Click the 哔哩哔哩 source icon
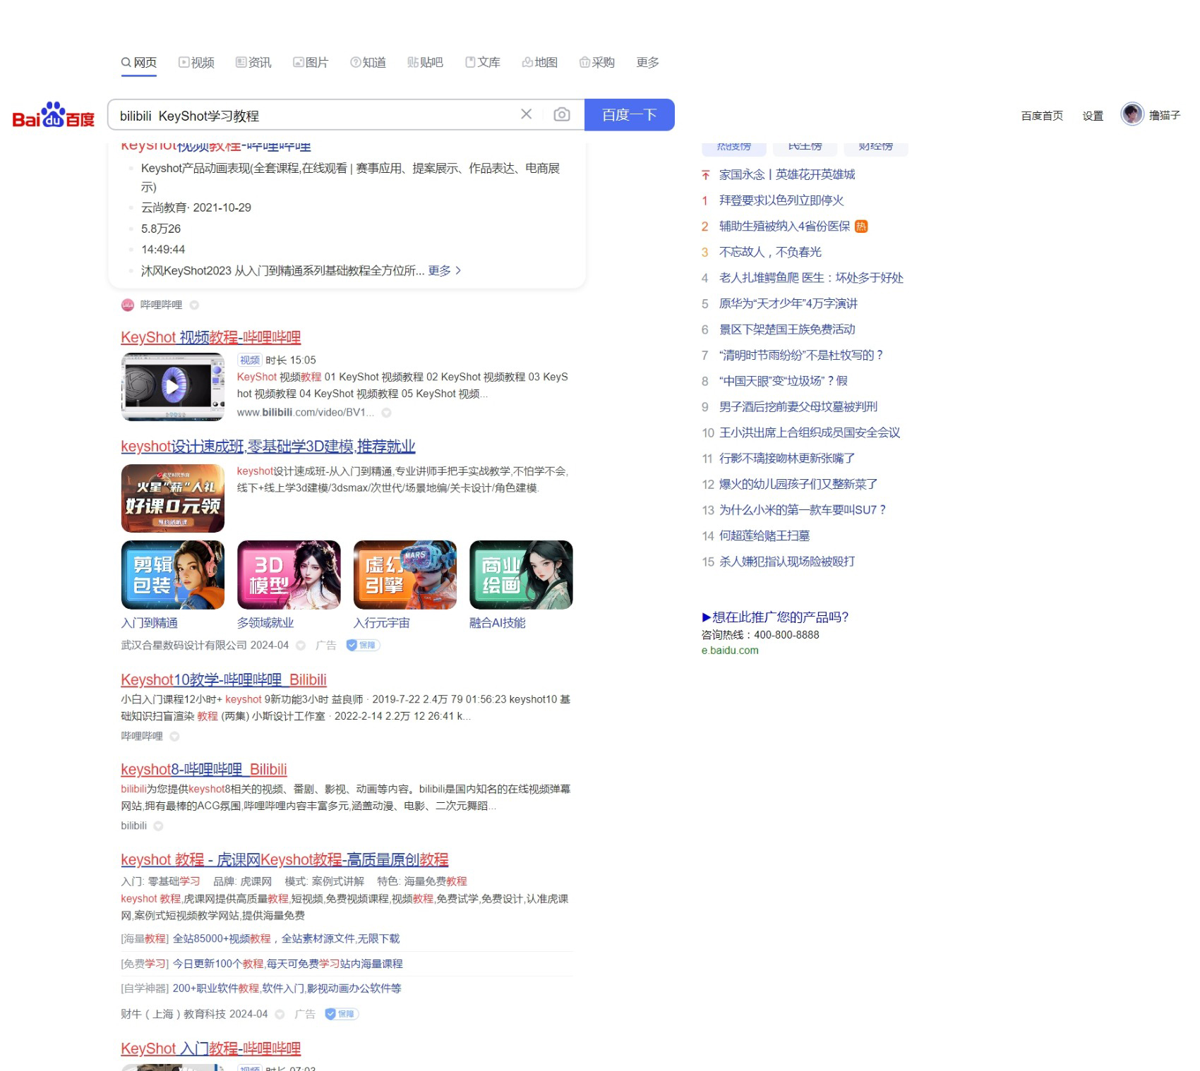 [128, 305]
